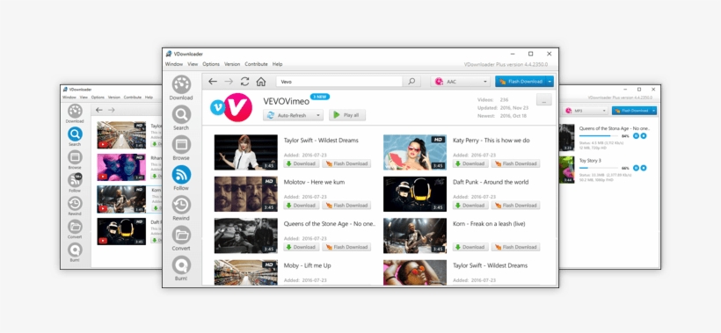Go forward with the right arrow in front window

pyautogui.click(x=229, y=82)
